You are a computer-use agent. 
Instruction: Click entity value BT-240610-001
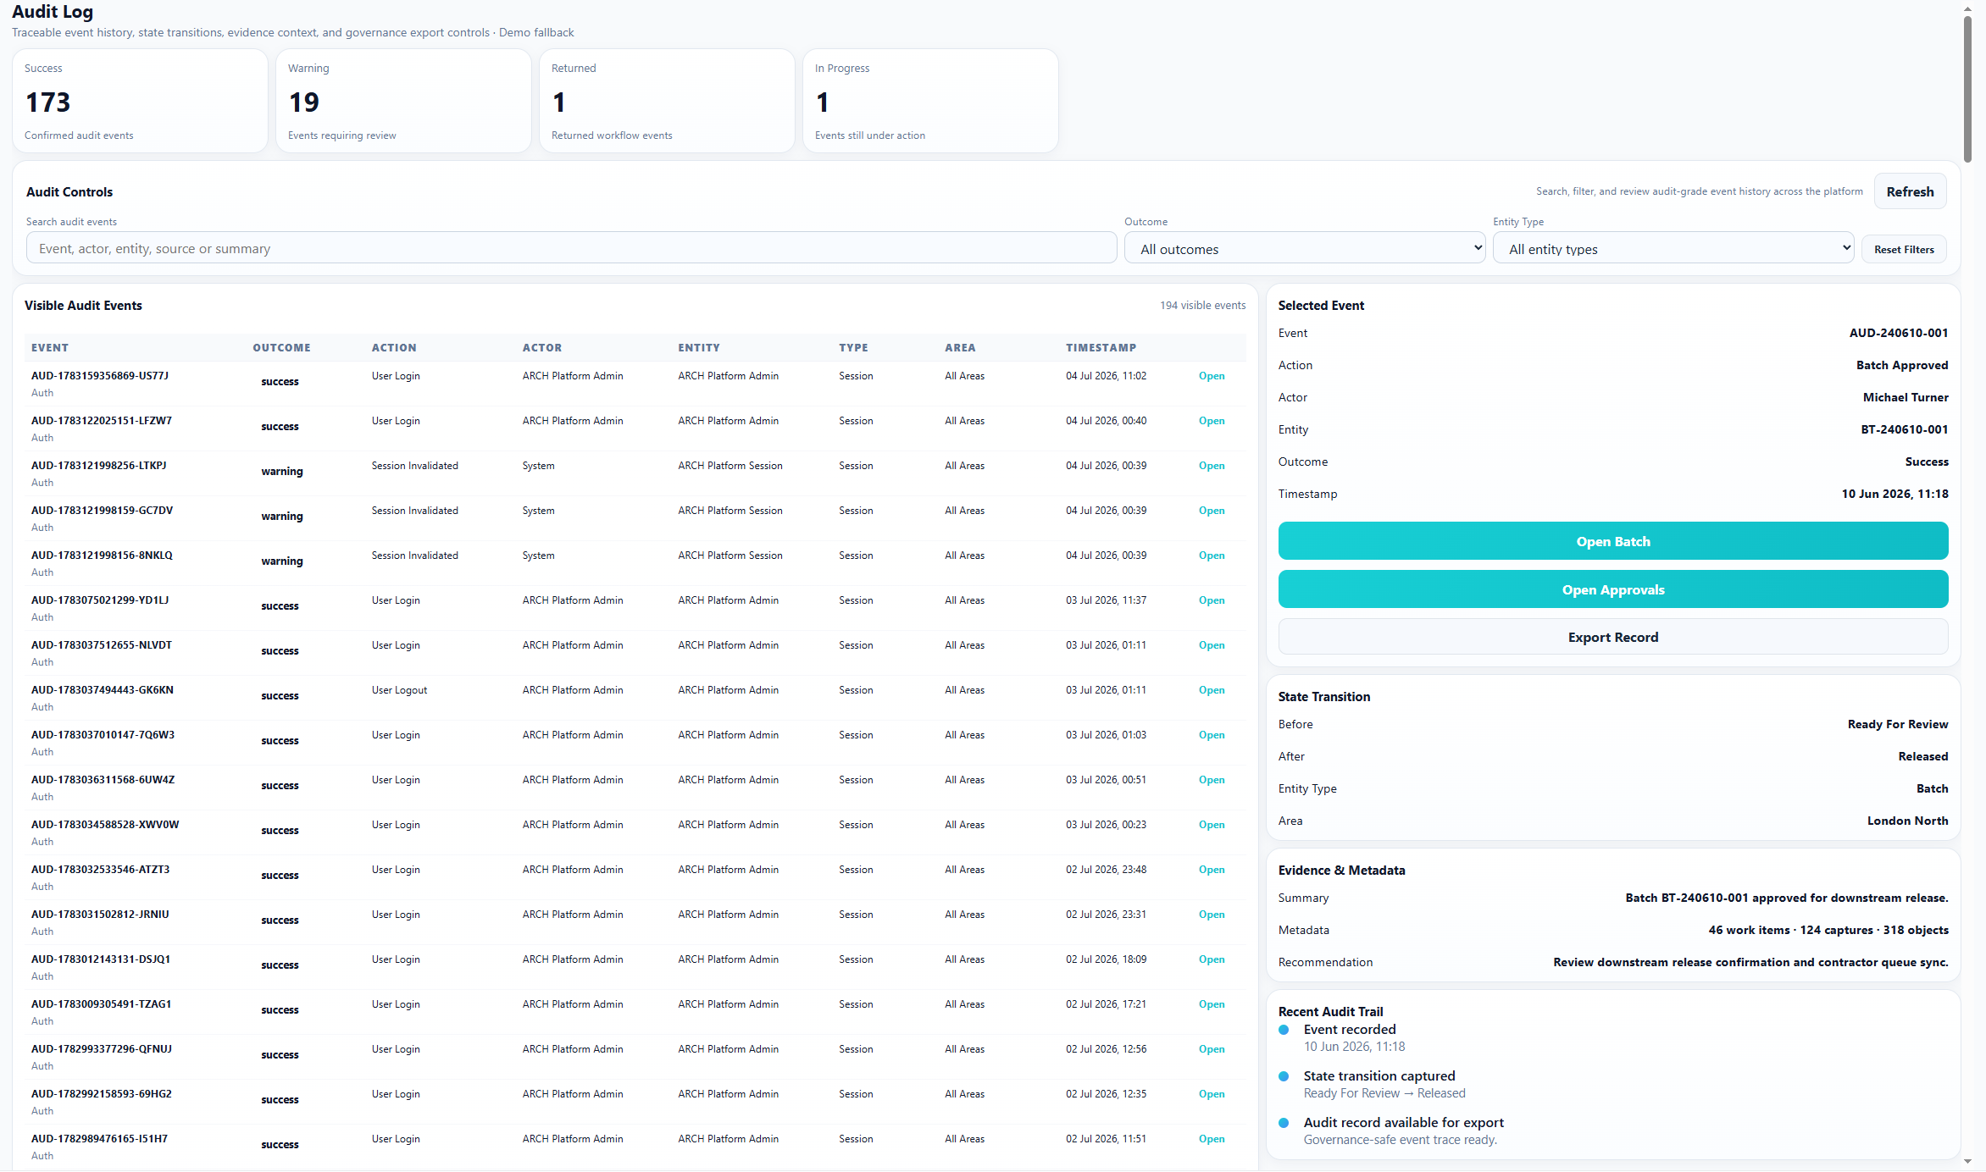(1904, 429)
